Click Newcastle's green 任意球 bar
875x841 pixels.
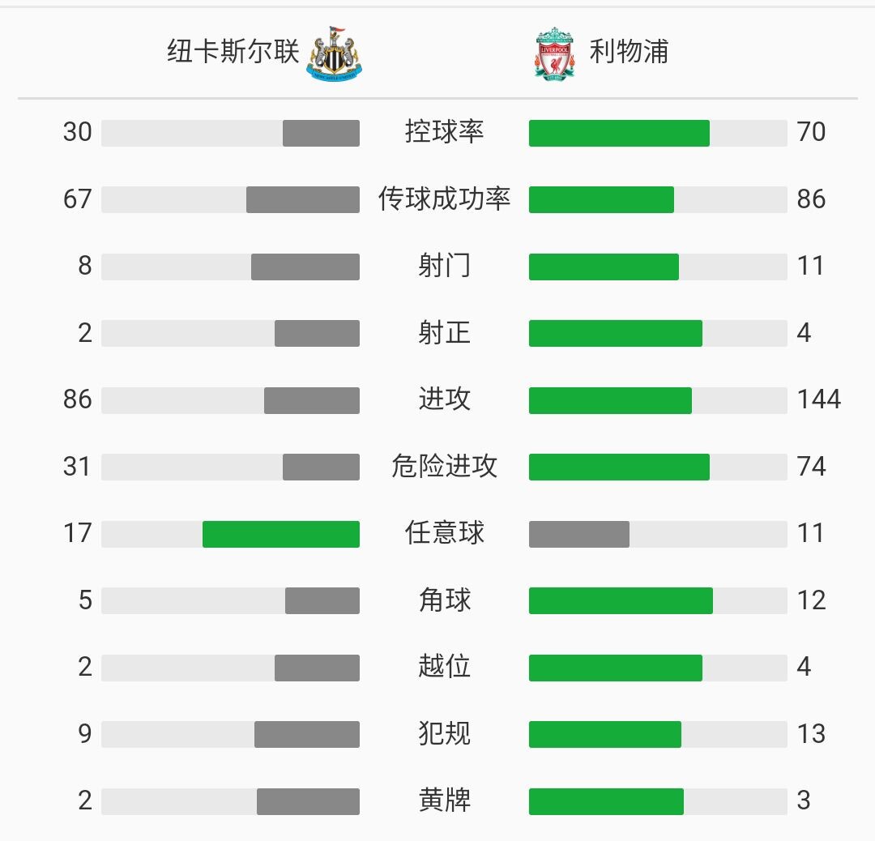[x=281, y=534]
